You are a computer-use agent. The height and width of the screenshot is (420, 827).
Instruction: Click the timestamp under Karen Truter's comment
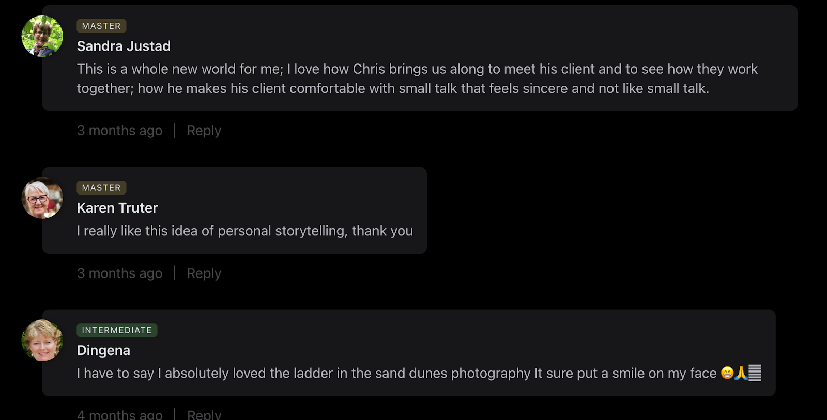click(119, 273)
